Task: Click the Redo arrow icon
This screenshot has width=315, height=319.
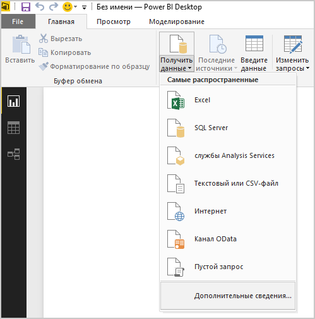Action: tap(54, 7)
